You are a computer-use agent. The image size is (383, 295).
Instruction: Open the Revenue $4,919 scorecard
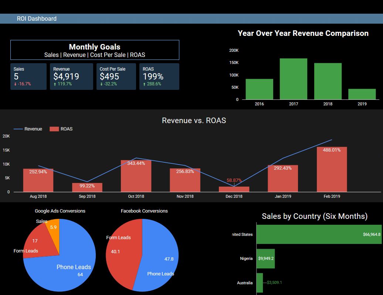point(71,77)
